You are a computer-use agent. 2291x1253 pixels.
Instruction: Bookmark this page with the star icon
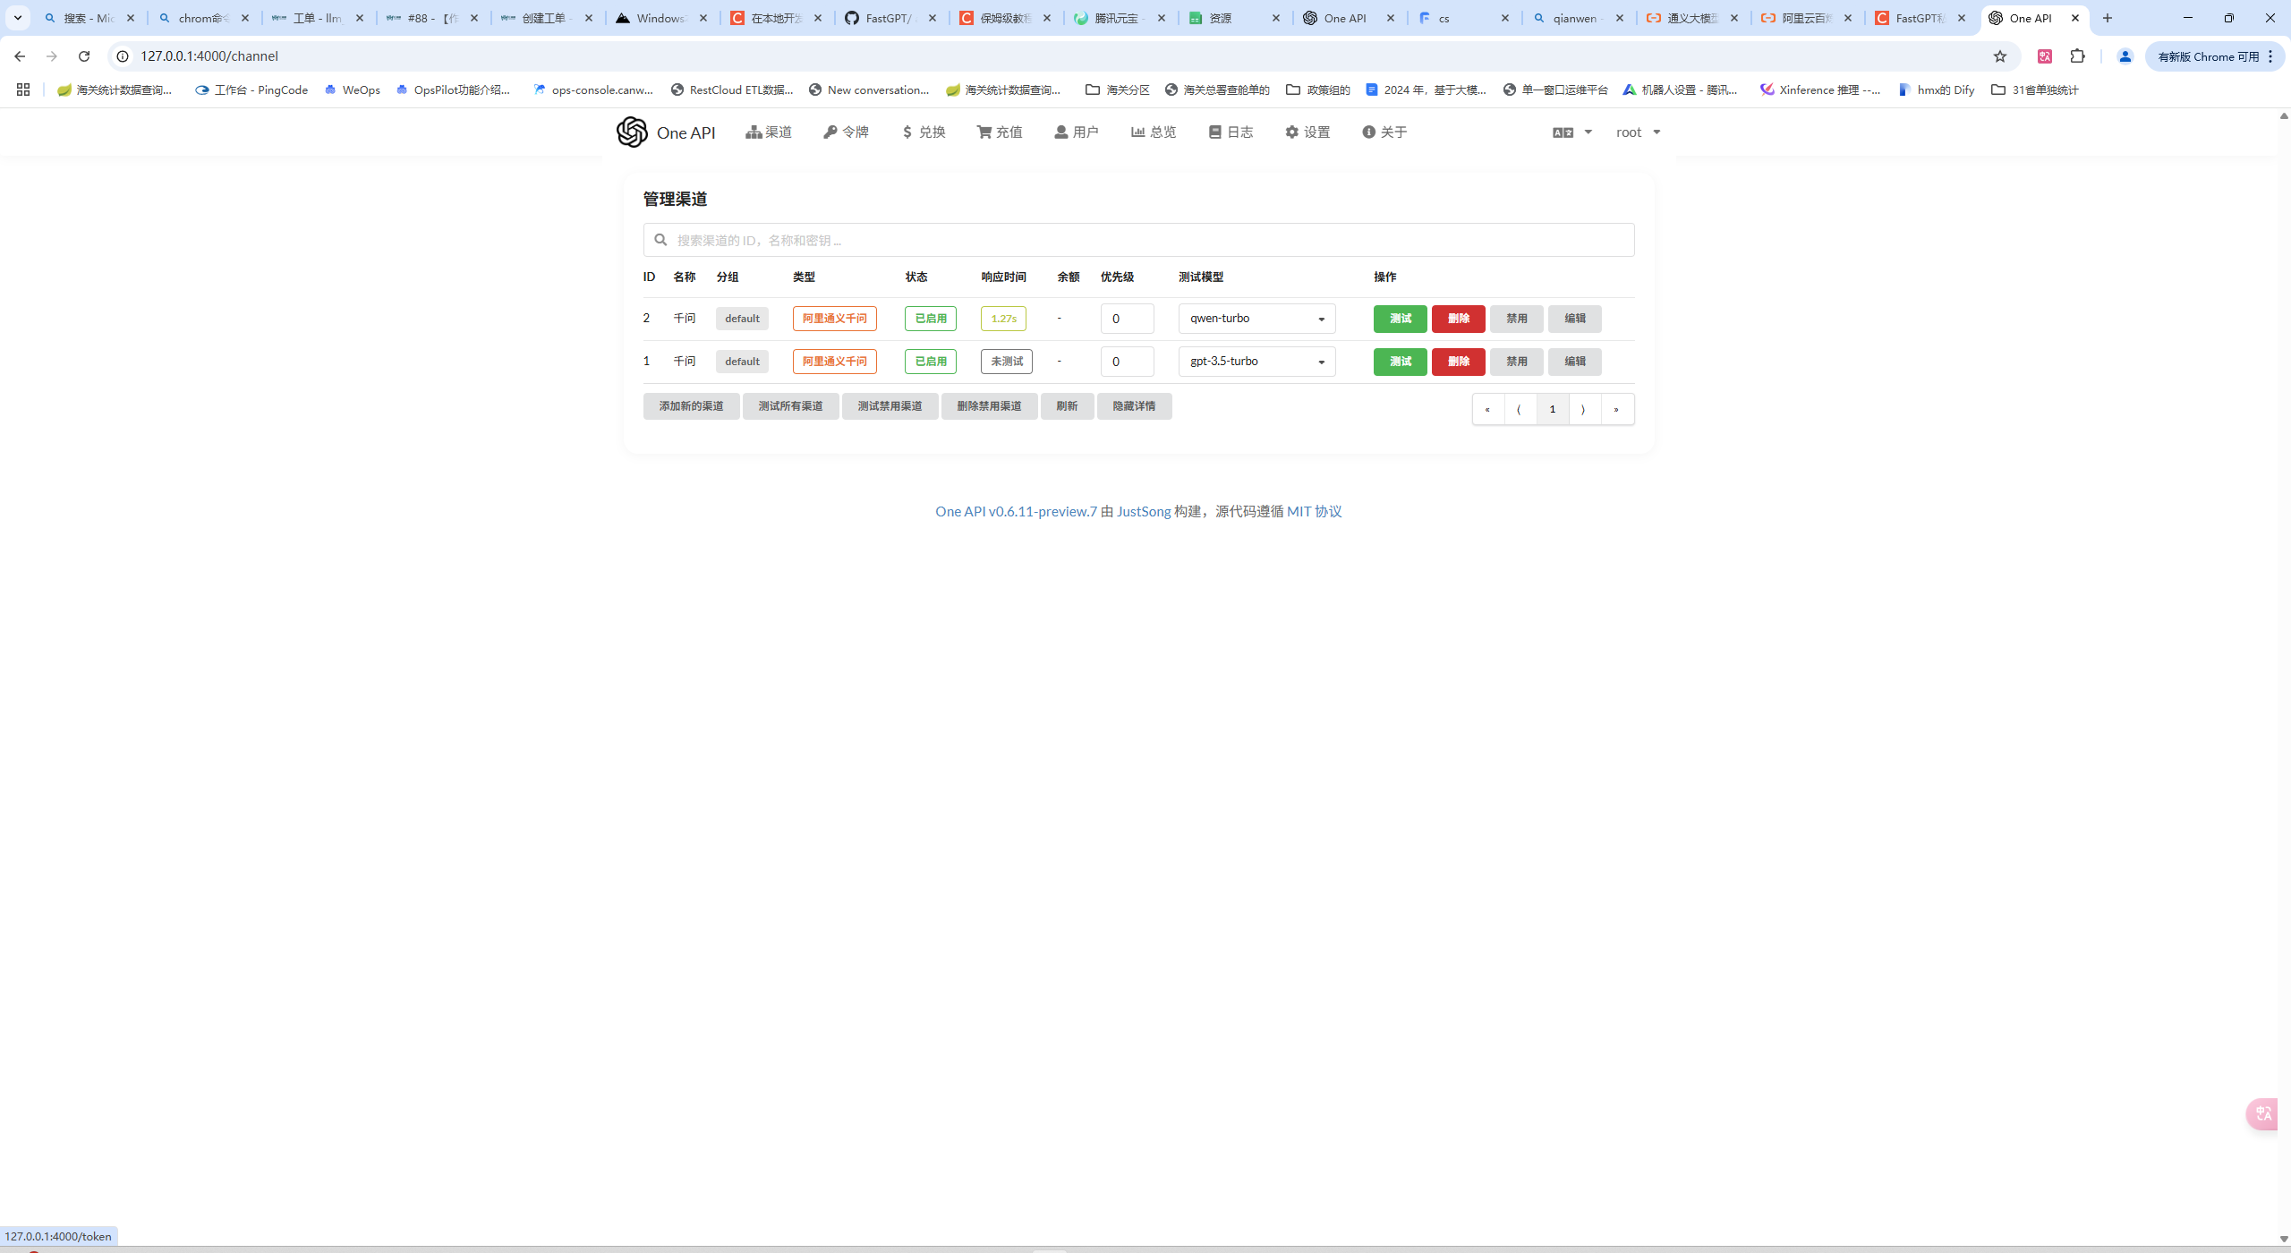[2000, 56]
